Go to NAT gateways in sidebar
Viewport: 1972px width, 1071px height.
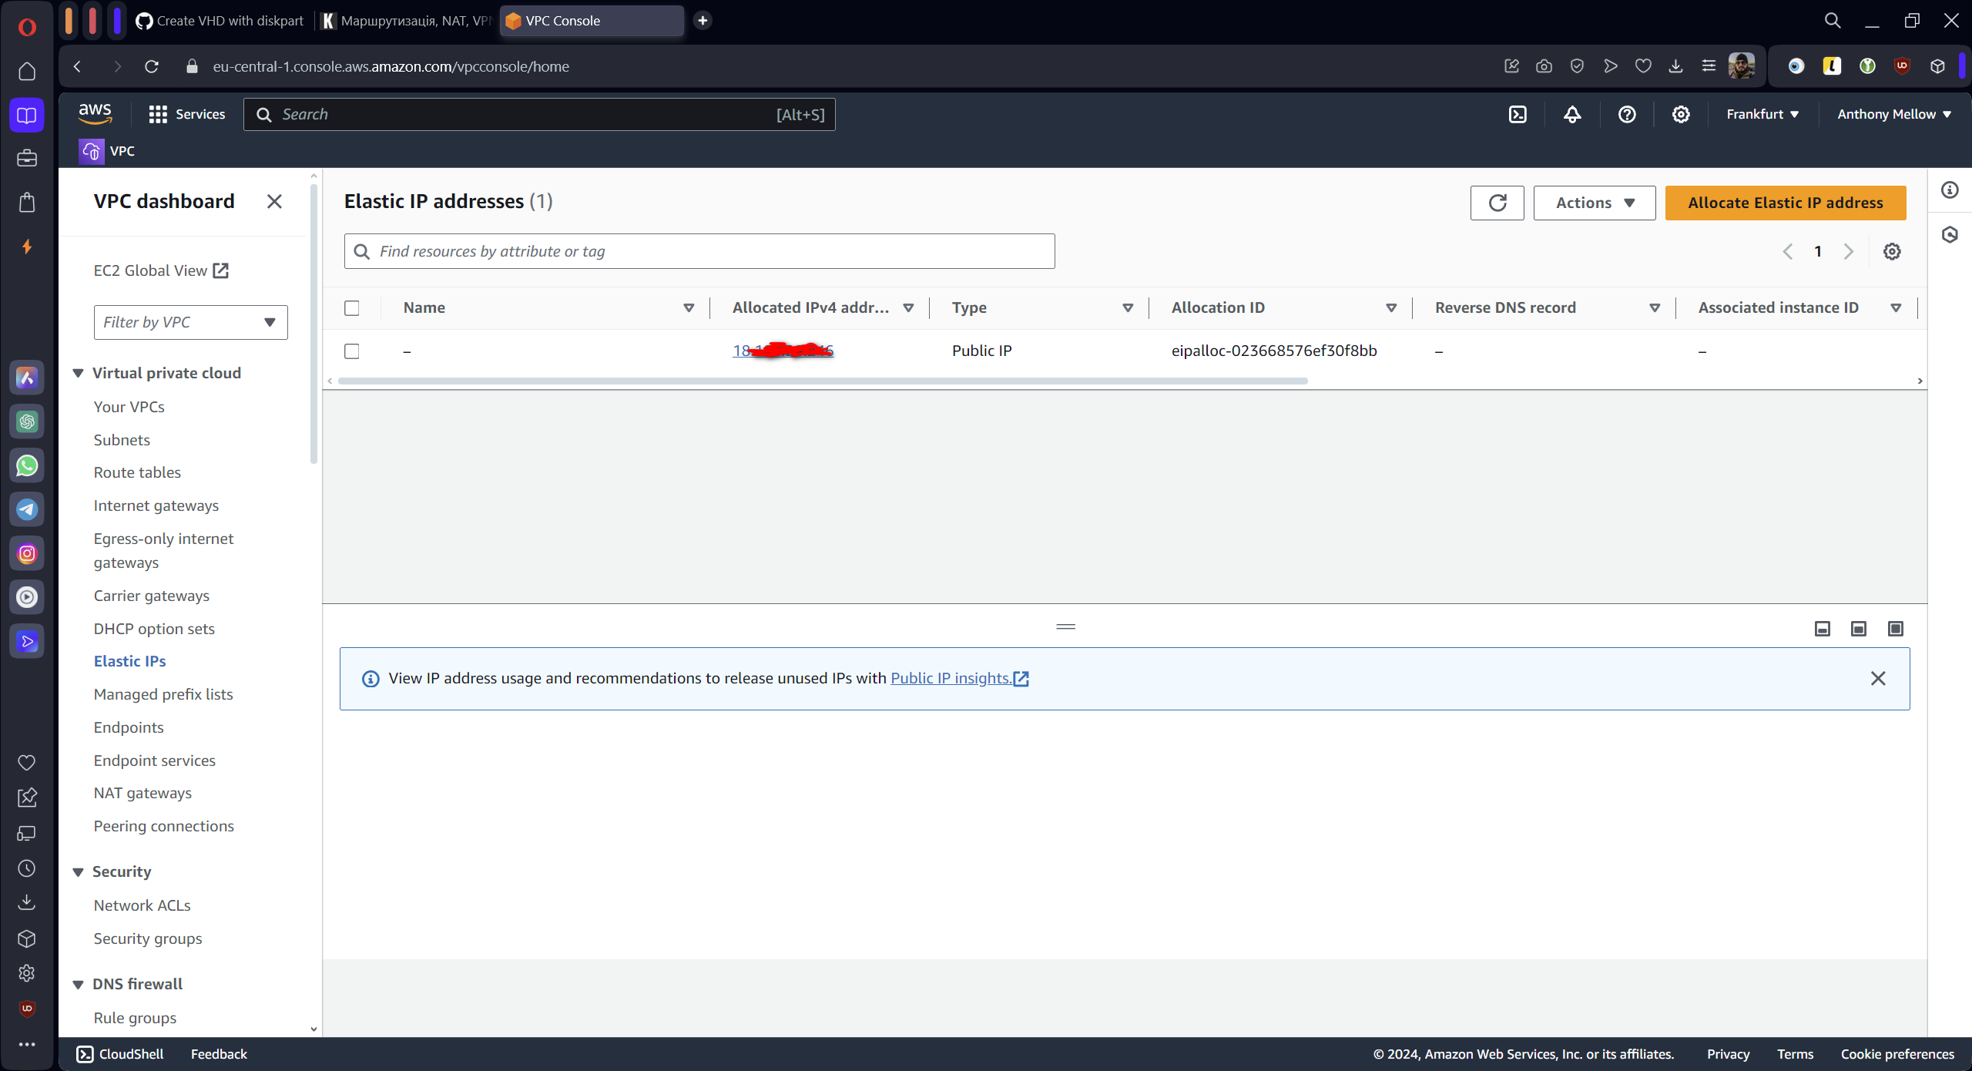click(143, 793)
